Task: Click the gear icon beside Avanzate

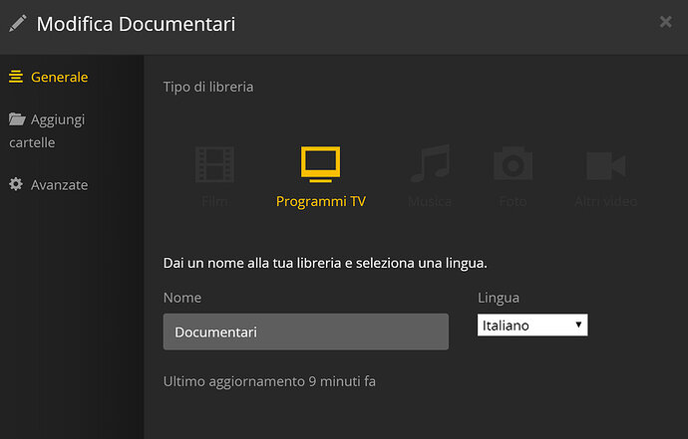Action: click(x=16, y=184)
